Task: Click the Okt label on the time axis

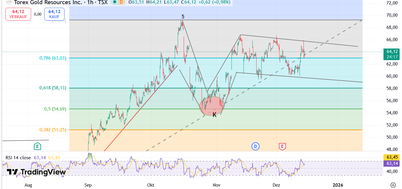Action: tap(151, 185)
